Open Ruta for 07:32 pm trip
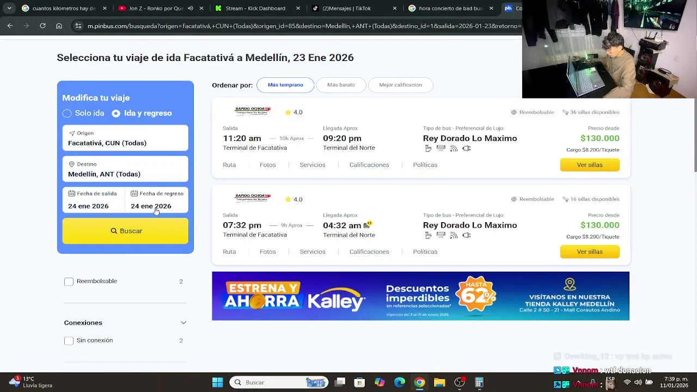Viewport: 697px width, 392px height. [229, 252]
